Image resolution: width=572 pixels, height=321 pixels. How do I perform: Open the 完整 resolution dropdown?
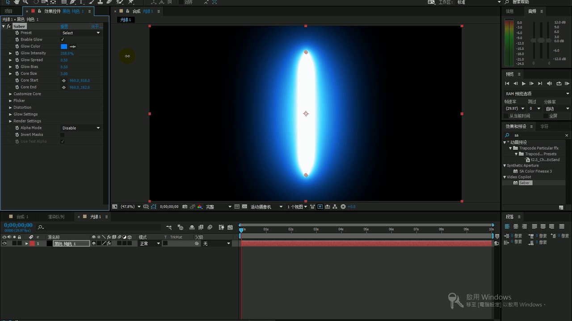coord(219,207)
